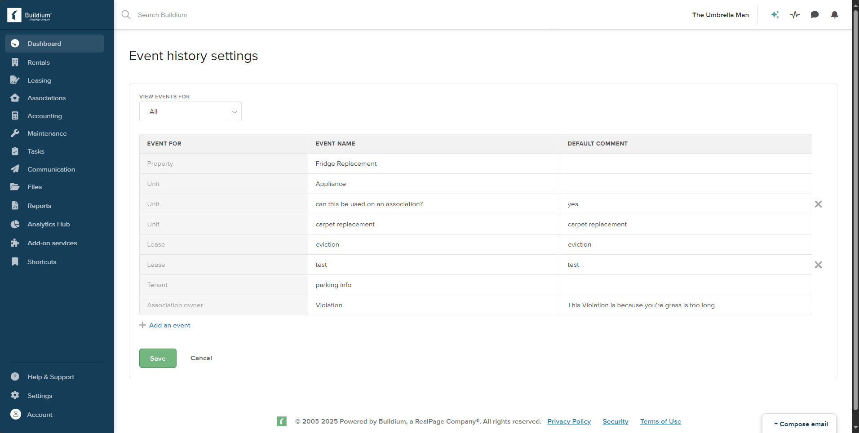Viewport: 859px width, 433px height.
Task: Open Analytics Hub from sidebar
Action: [x=49, y=224]
